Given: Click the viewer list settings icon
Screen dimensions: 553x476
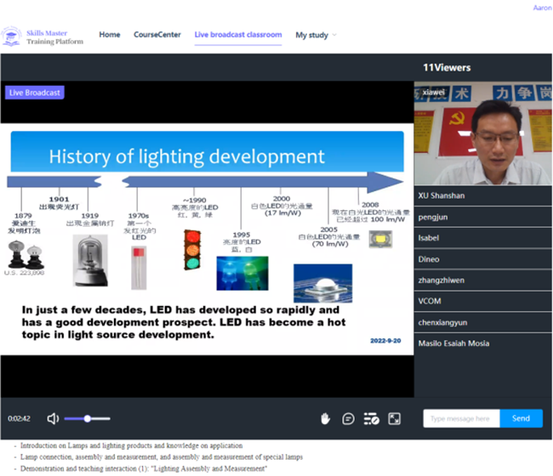Looking at the screenshot, I should coord(371,418).
